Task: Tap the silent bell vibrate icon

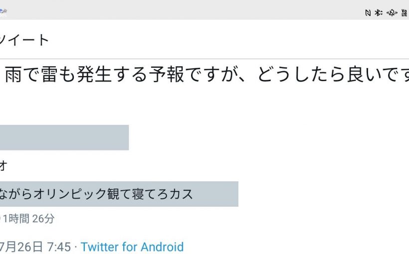Action: pos(392,13)
